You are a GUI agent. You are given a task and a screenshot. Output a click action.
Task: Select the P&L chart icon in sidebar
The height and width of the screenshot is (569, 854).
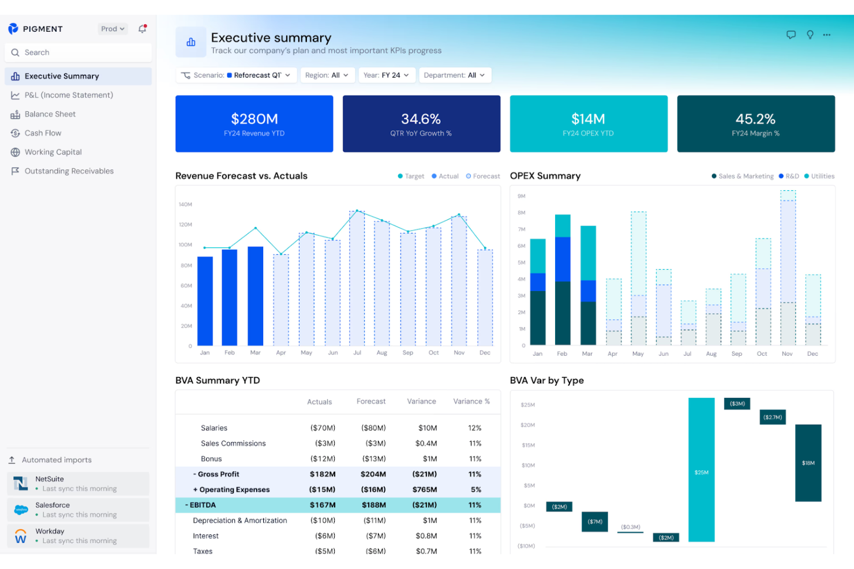coord(16,95)
